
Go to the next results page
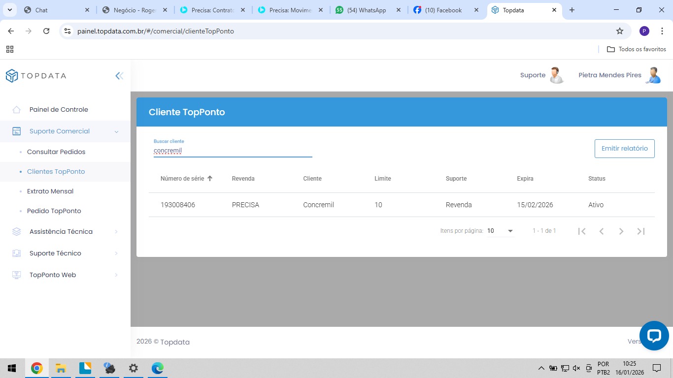click(621, 231)
